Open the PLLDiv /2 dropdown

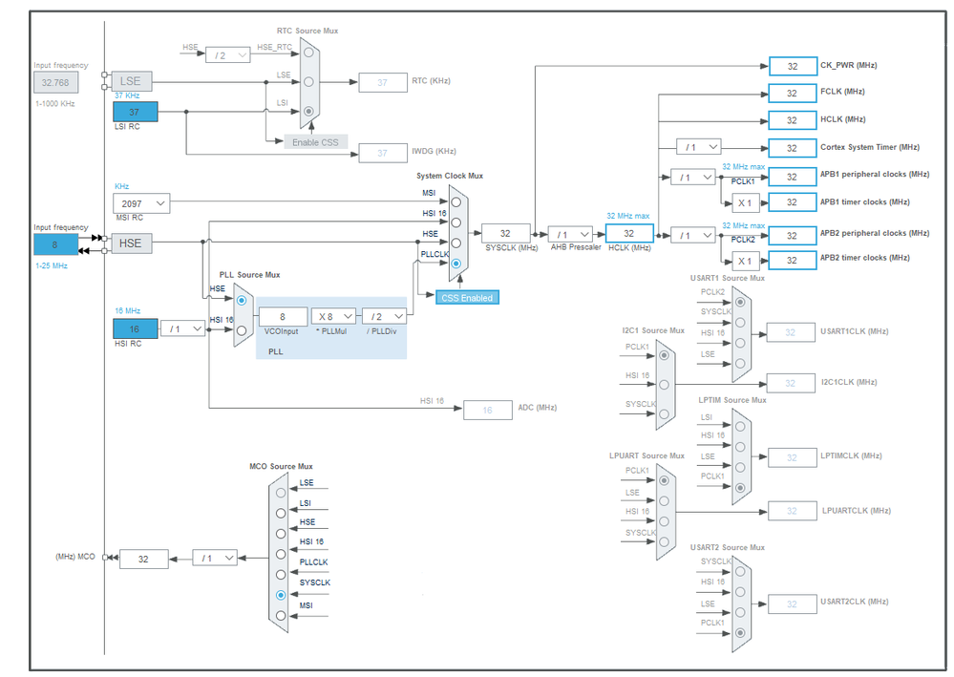385,316
